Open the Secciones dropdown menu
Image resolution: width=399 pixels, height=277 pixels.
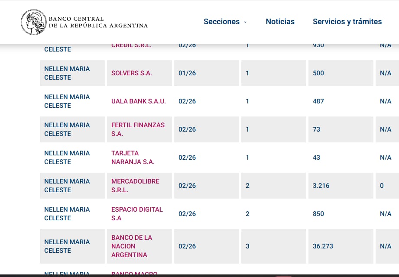tap(221, 21)
